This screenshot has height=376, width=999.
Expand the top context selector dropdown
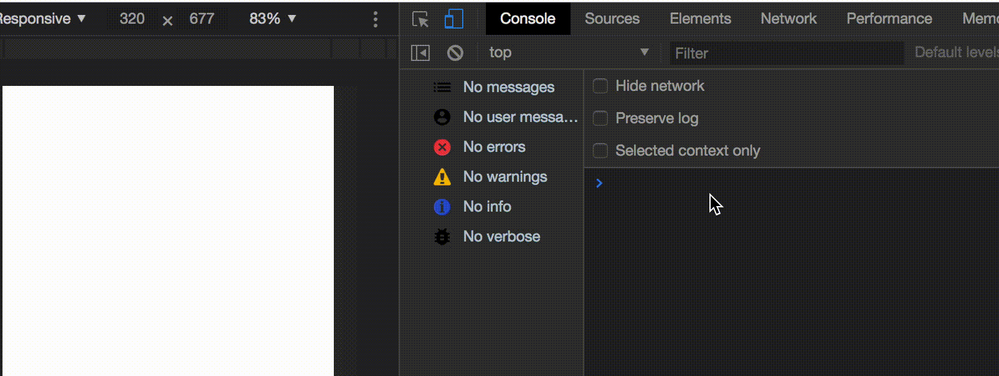(568, 52)
